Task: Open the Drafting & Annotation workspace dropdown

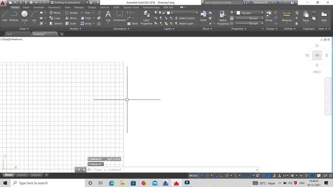Action: coord(69,3)
